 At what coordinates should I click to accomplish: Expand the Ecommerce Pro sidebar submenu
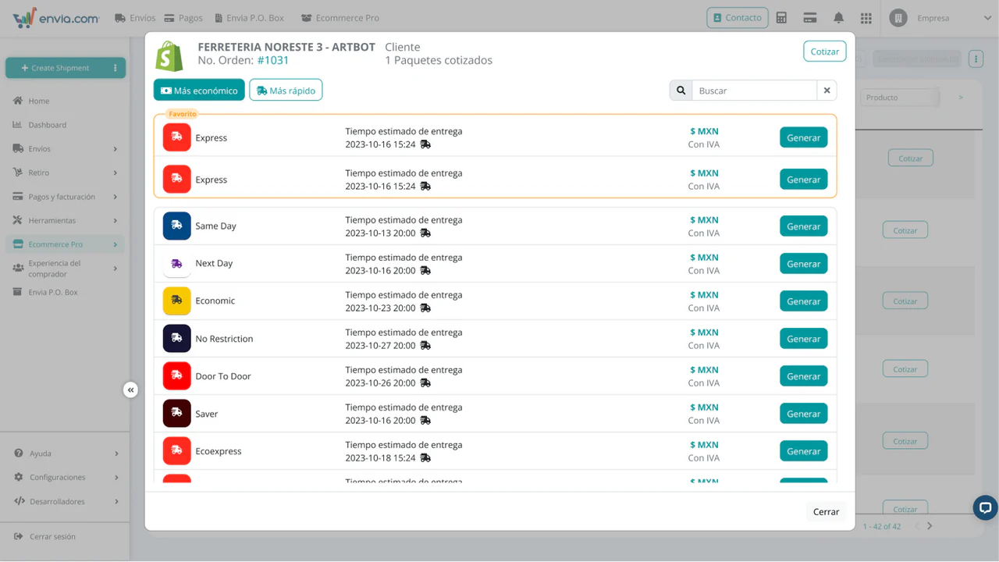tap(115, 245)
